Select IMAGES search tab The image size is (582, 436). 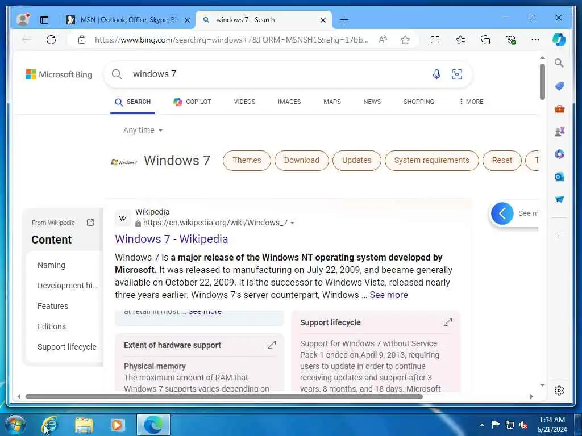(289, 102)
